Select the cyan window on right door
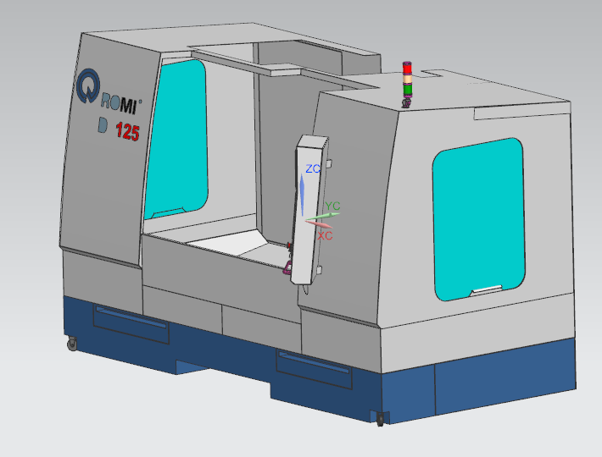Screen dimensions: 602x457 (x=479, y=218)
